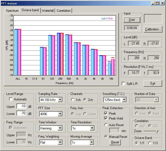The image size is (166, 151).
Task: Click the Lch legend label
Action: click(104, 19)
